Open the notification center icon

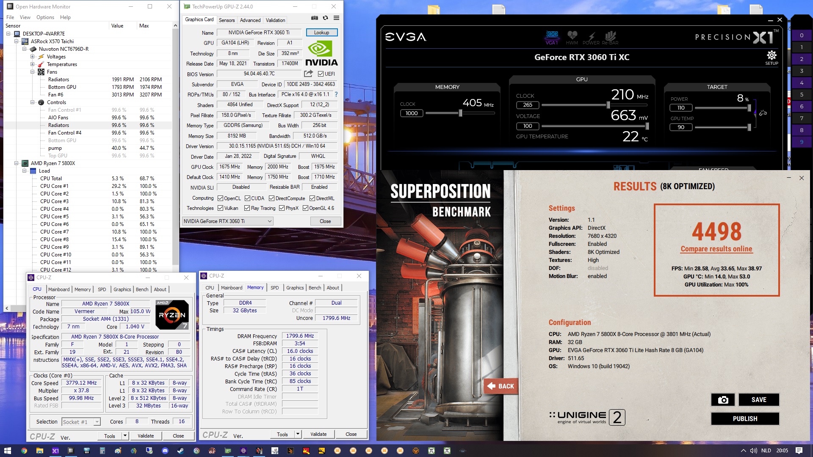(x=799, y=451)
